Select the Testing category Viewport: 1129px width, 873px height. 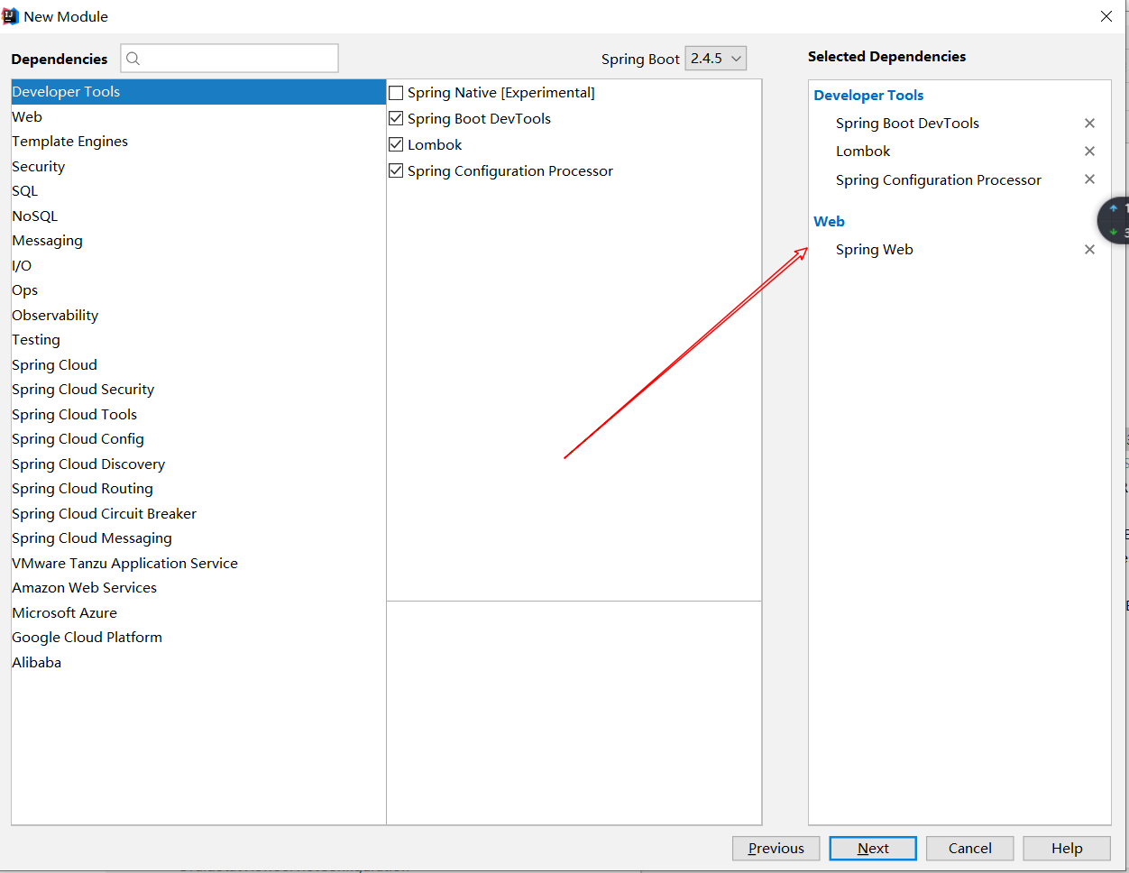click(198, 340)
